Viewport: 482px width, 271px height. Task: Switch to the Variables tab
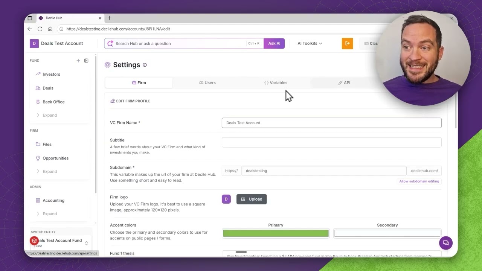276,82
